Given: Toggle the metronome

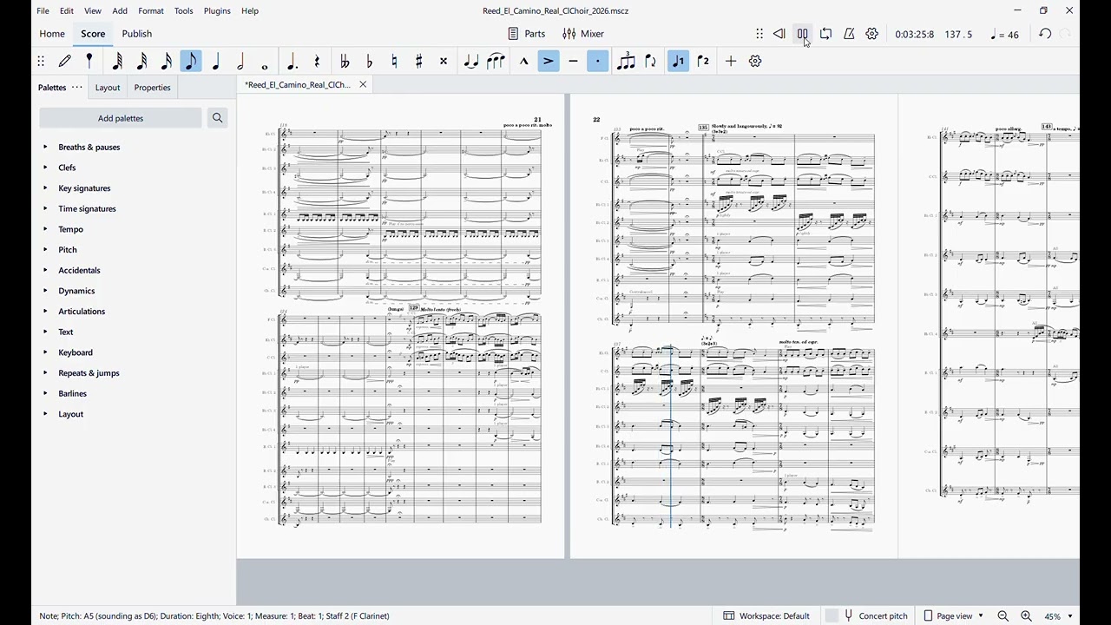Looking at the screenshot, I should 849,34.
